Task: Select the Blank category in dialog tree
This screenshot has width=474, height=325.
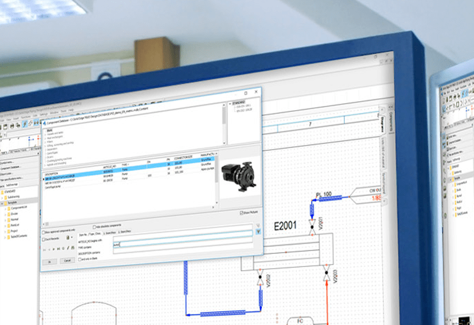Action: (x=50, y=130)
